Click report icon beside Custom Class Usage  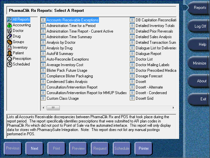tap(43, 98)
